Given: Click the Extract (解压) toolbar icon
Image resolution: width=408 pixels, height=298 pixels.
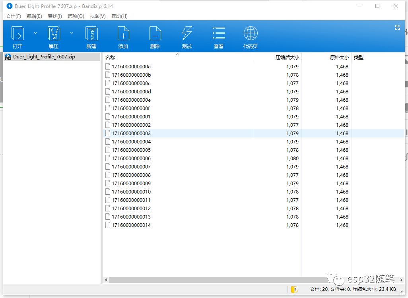Looking at the screenshot, I should 54,33.
